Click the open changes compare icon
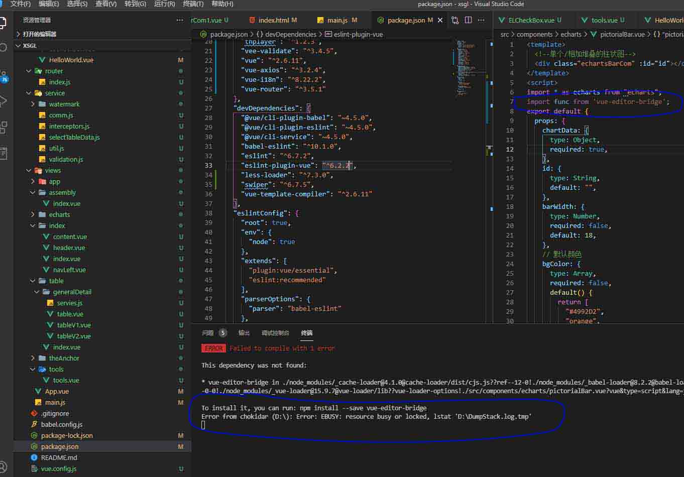Screen dimensions: 684x477 click(455, 20)
